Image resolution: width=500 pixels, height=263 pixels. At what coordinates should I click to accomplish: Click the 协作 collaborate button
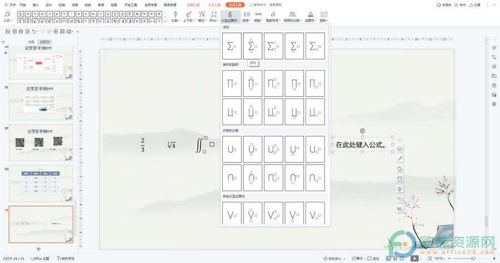tap(461, 5)
